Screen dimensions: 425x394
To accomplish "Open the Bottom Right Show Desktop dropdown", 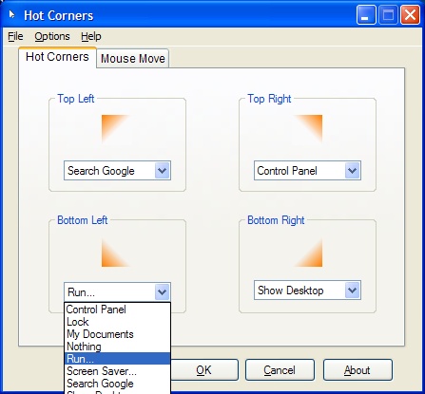I will 307,291.
